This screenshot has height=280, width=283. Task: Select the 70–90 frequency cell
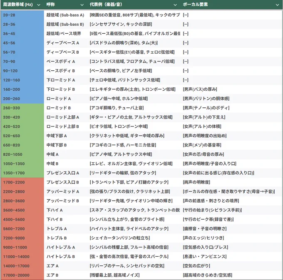click(x=22, y=62)
